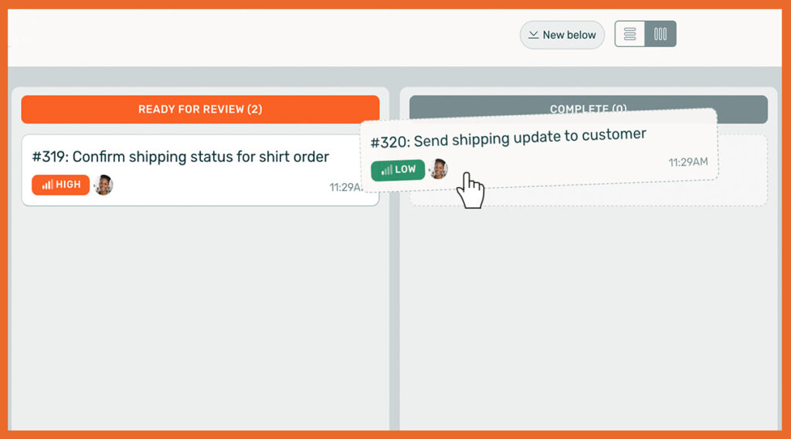Click the 11:29AM timestamp on ticket #320

point(687,162)
